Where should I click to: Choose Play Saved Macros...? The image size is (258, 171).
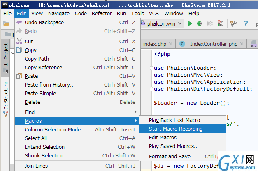pyautogui.click(x=182, y=146)
